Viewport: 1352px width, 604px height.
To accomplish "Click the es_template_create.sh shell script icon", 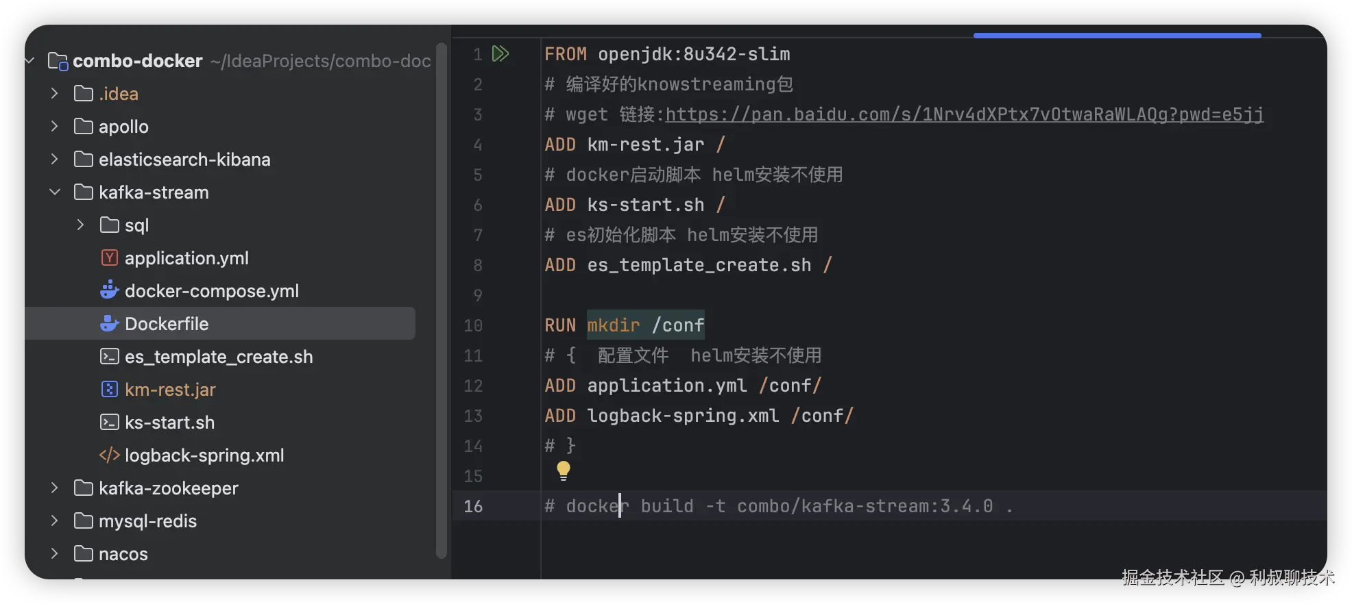I will [x=110, y=356].
